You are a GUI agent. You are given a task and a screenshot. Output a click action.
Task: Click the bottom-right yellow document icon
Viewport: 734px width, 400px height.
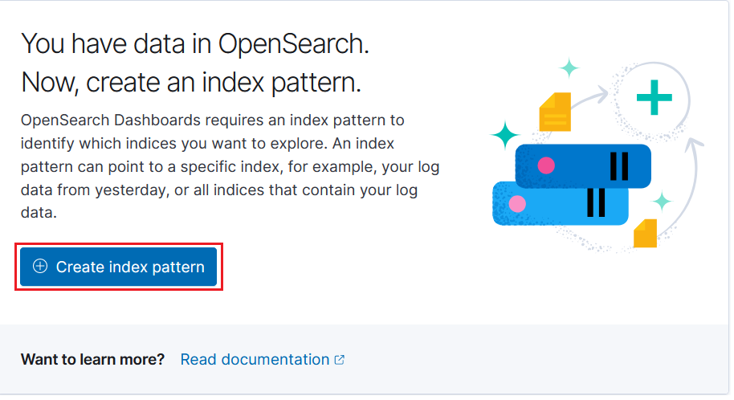(x=645, y=233)
